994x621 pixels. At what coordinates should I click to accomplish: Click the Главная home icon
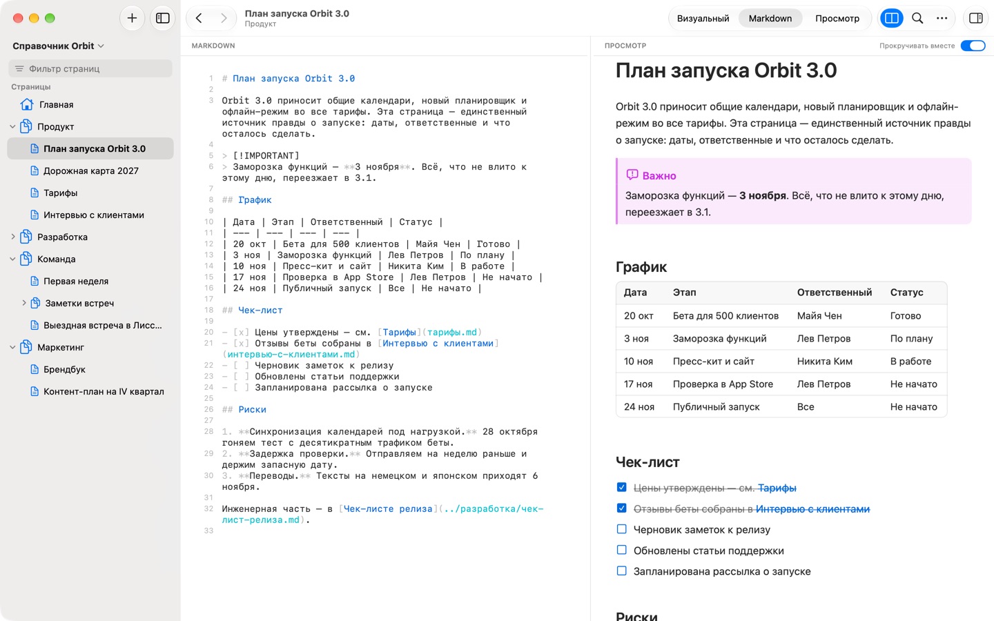click(27, 105)
